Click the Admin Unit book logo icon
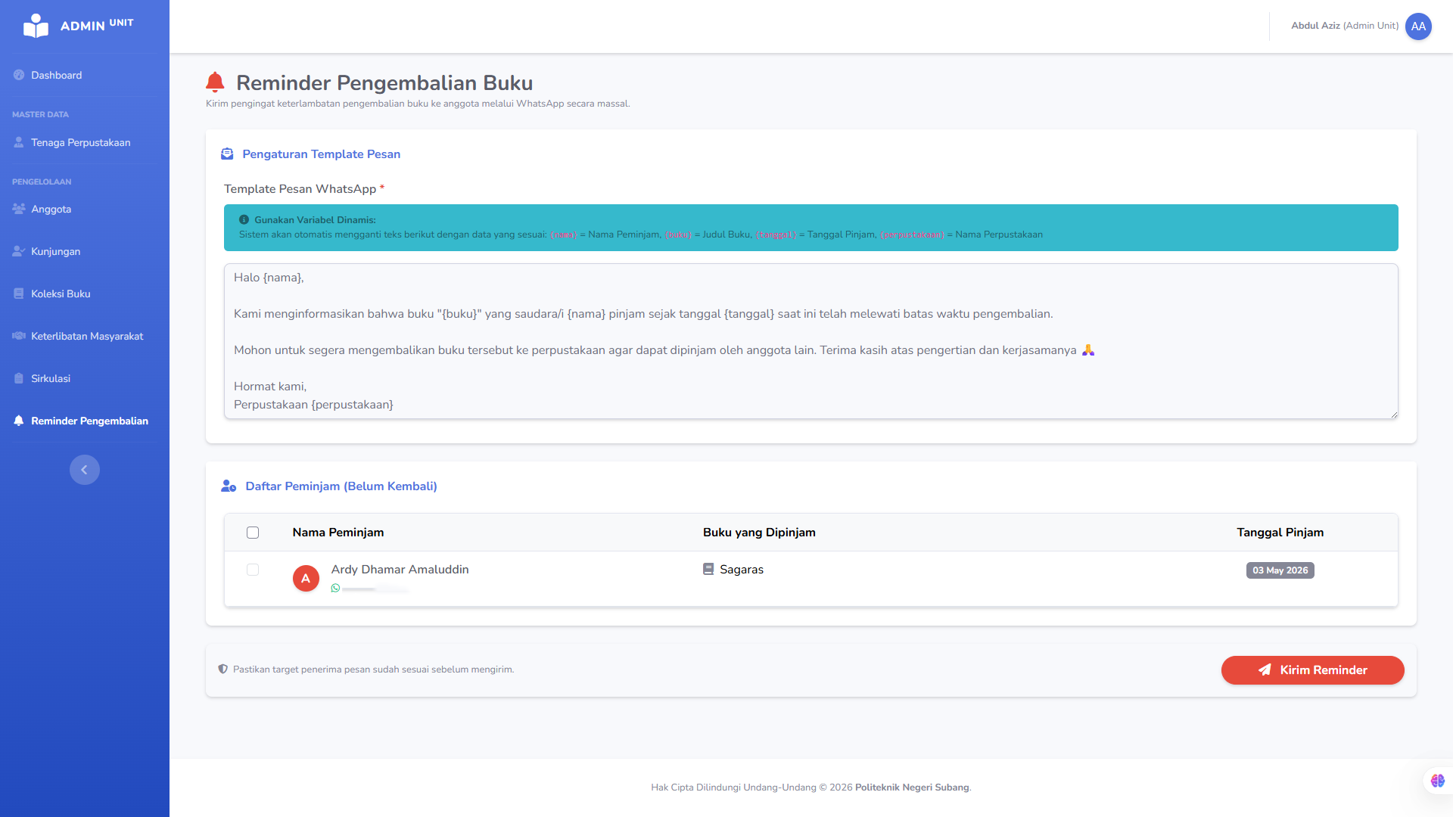Screen dimensions: 1453x817 pos(36,26)
